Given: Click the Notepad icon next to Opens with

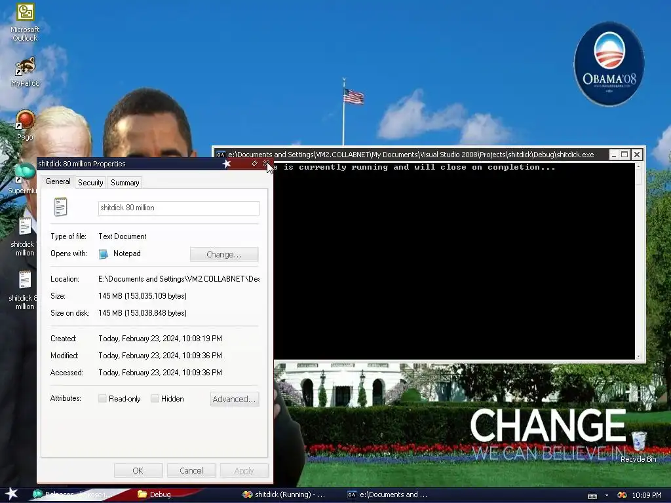Looking at the screenshot, I should (x=103, y=254).
